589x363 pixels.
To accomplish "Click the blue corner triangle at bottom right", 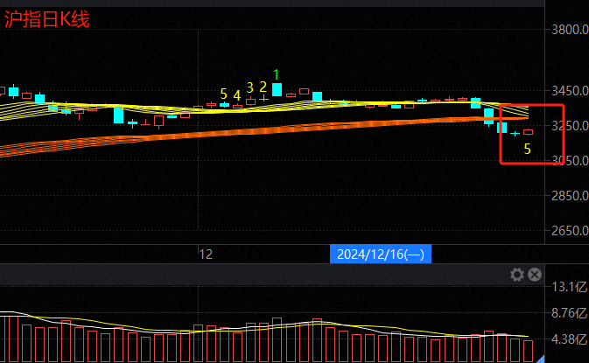I will pos(540,359).
